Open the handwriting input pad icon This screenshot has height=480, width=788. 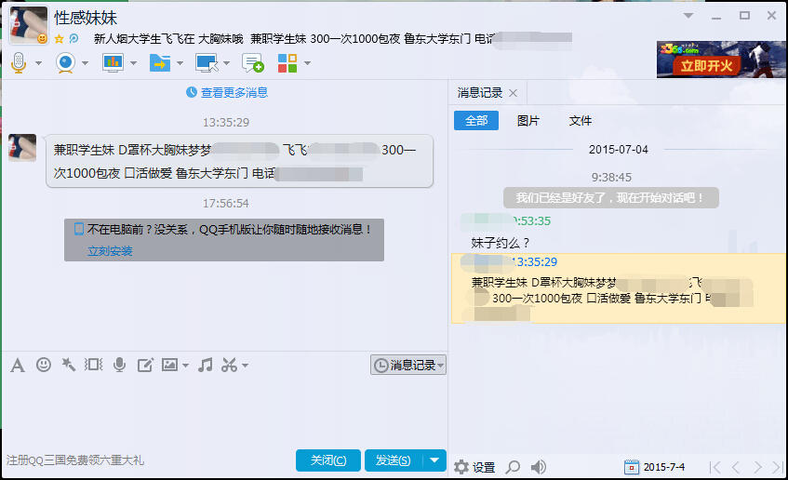click(x=145, y=365)
